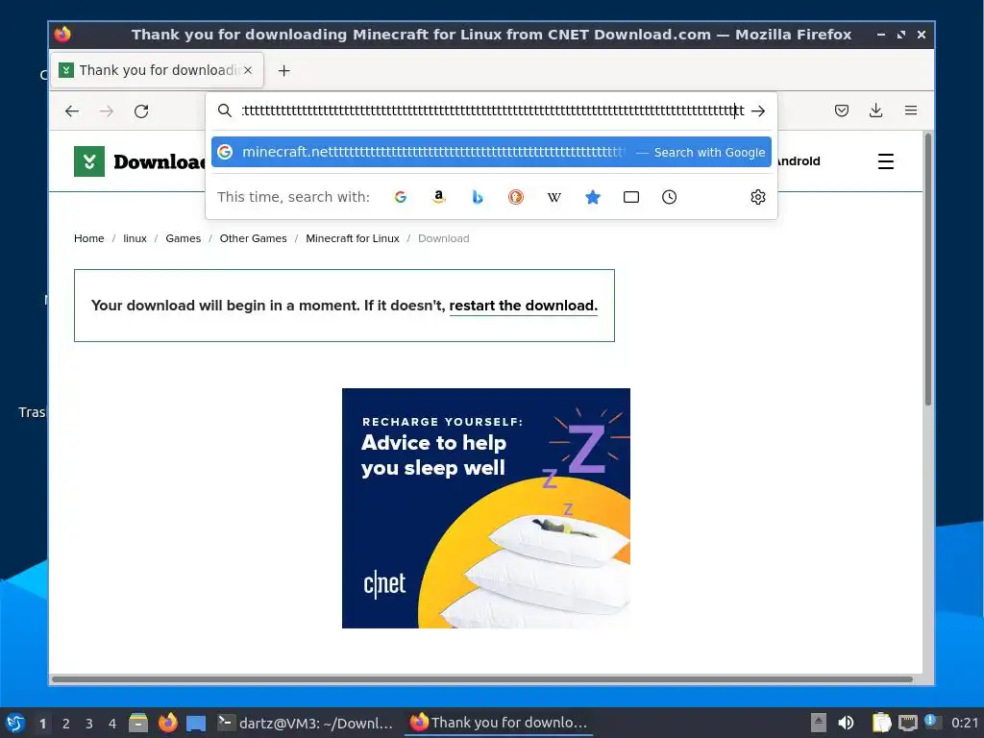Image resolution: width=984 pixels, height=738 pixels.
Task: Click the vertical page scrollbar
Action: [928, 270]
